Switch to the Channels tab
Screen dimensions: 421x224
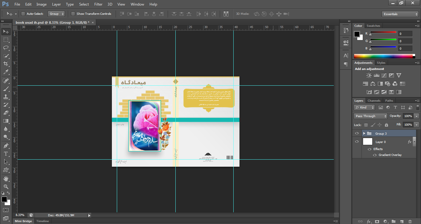point(374,101)
